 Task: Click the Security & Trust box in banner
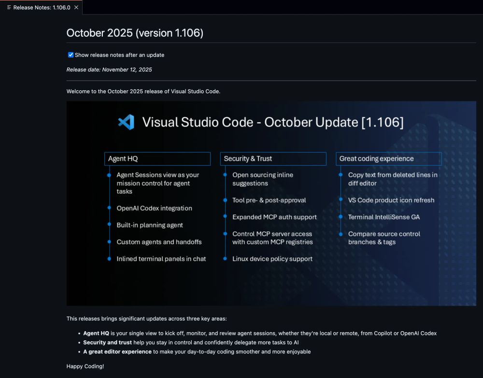(x=273, y=158)
